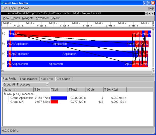Open the Advanced menu
Screen dimensions: 156x135
point(42,18)
